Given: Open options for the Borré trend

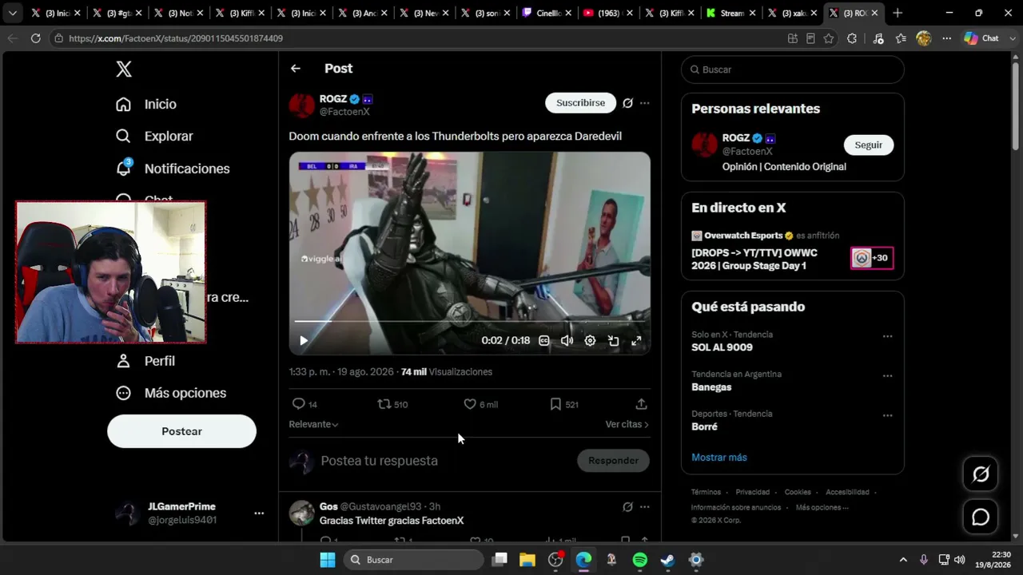Looking at the screenshot, I should click(887, 415).
